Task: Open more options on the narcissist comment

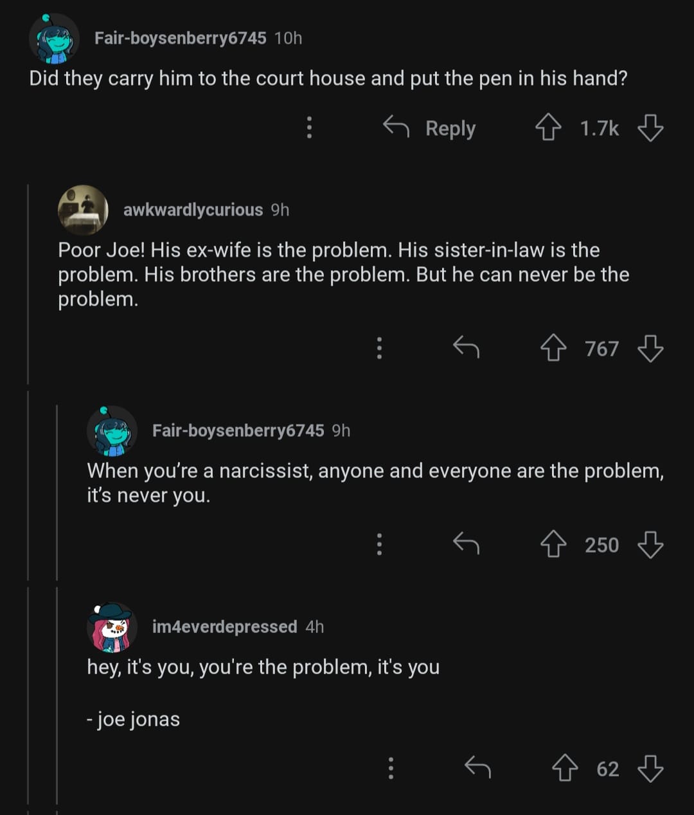Action: (x=379, y=544)
